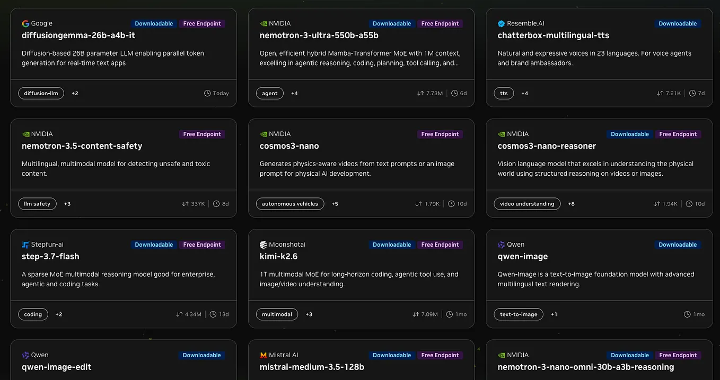Select the llm safety tag
This screenshot has height=380, width=720.
pyautogui.click(x=37, y=204)
